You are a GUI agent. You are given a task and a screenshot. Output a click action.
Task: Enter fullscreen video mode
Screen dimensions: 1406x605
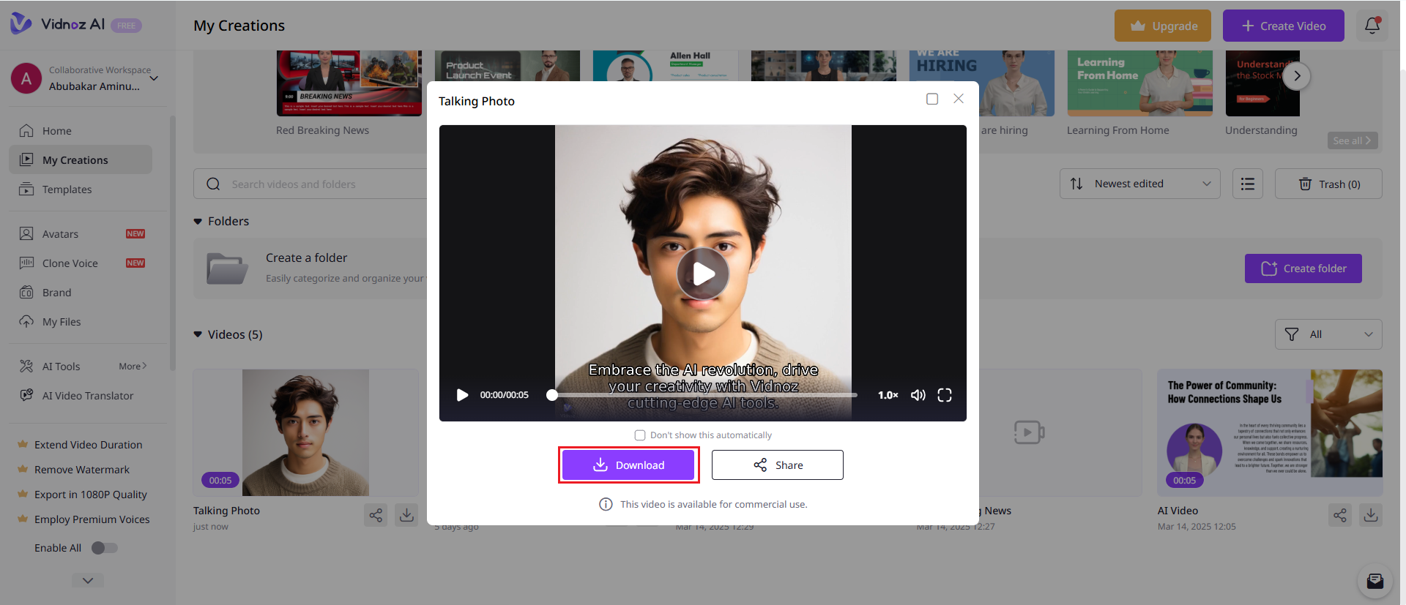pyautogui.click(x=945, y=395)
